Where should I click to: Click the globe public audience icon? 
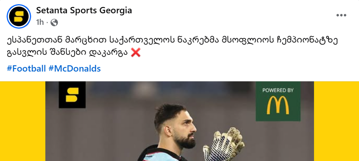pos(54,22)
